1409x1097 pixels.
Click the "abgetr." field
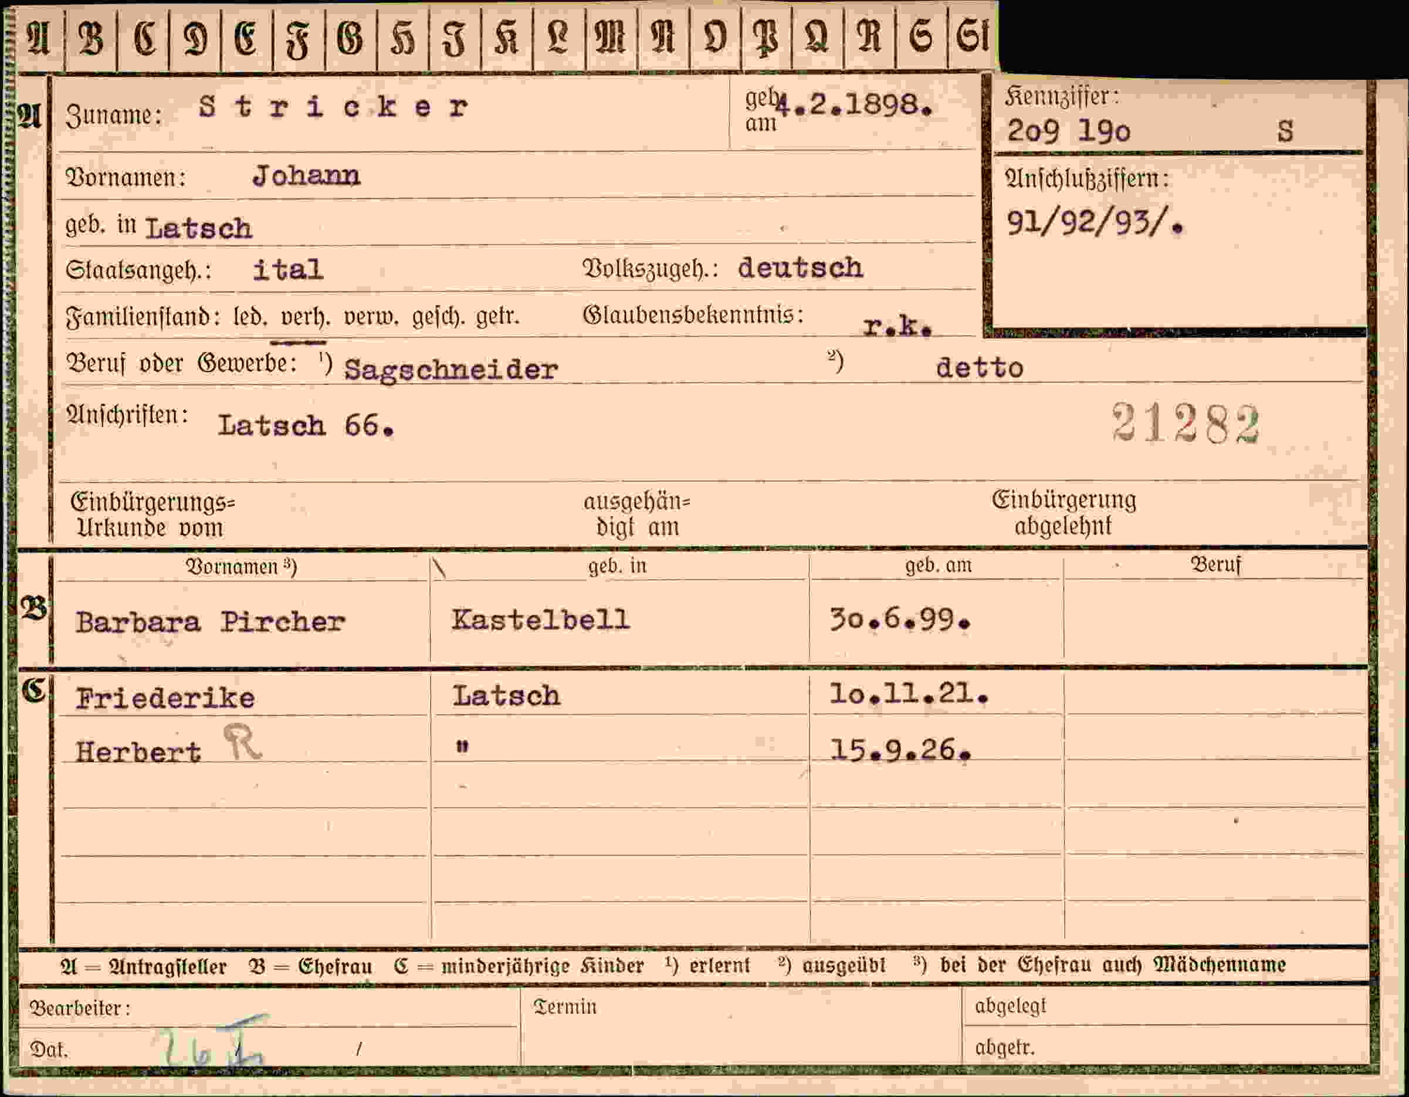(x=1166, y=1046)
